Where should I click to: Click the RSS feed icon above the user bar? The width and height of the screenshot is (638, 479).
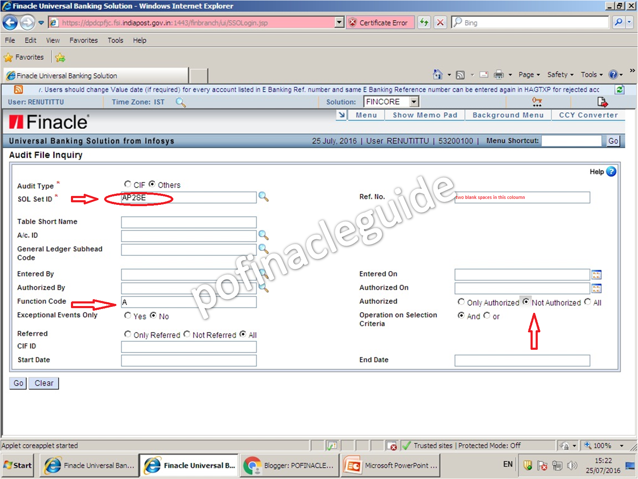coord(17,89)
